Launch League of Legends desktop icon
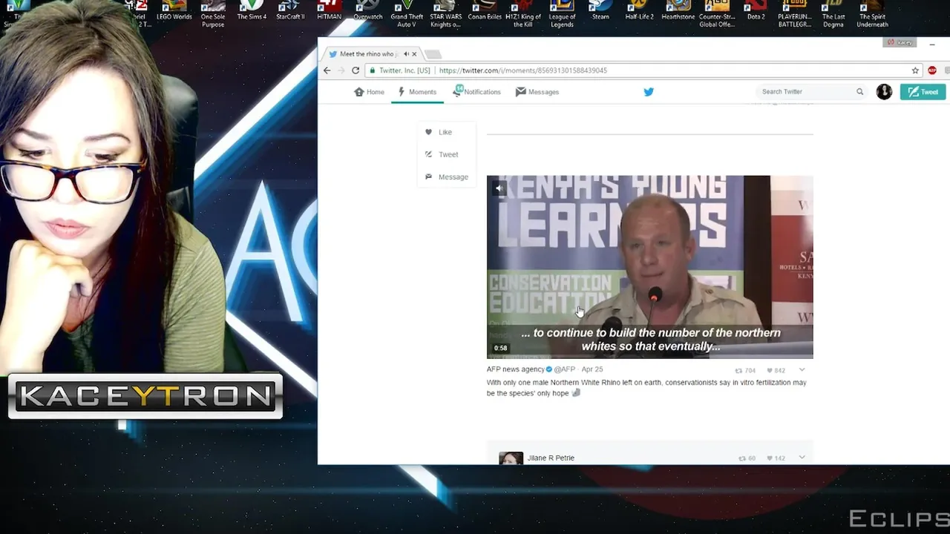This screenshot has width=950, height=534. pyautogui.click(x=562, y=13)
